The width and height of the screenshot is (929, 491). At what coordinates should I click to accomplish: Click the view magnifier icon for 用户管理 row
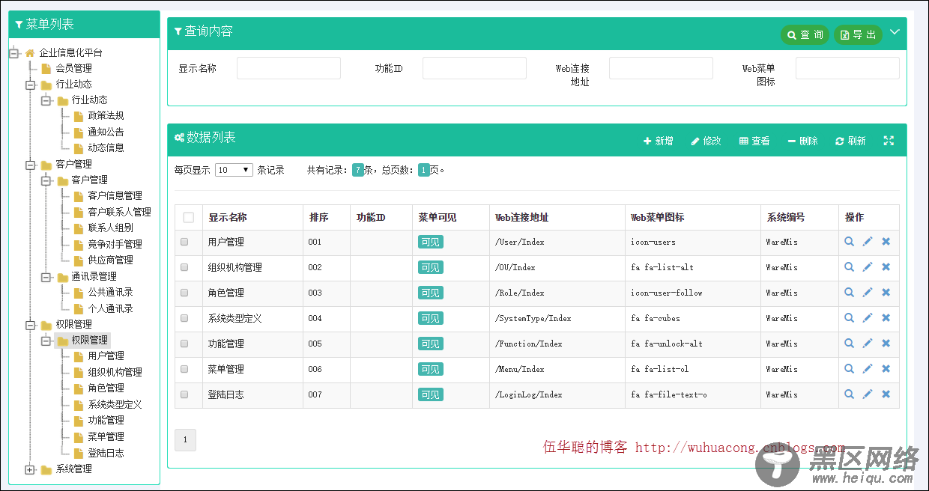[x=849, y=242]
